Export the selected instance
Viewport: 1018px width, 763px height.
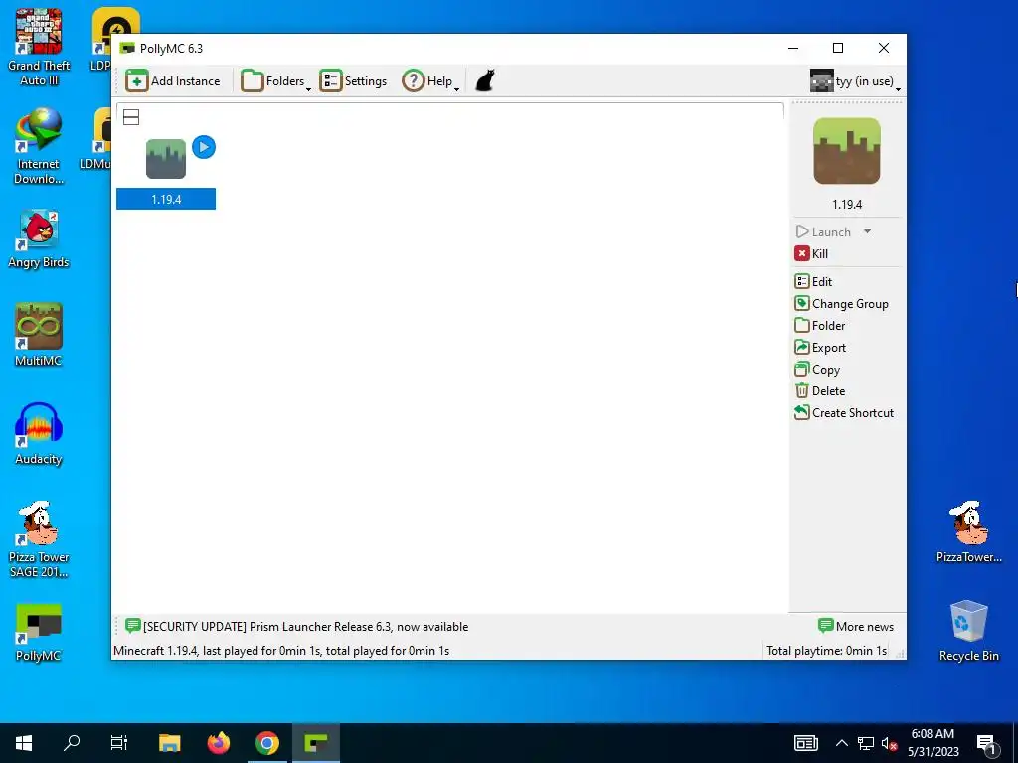pyautogui.click(x=820, y=348)
